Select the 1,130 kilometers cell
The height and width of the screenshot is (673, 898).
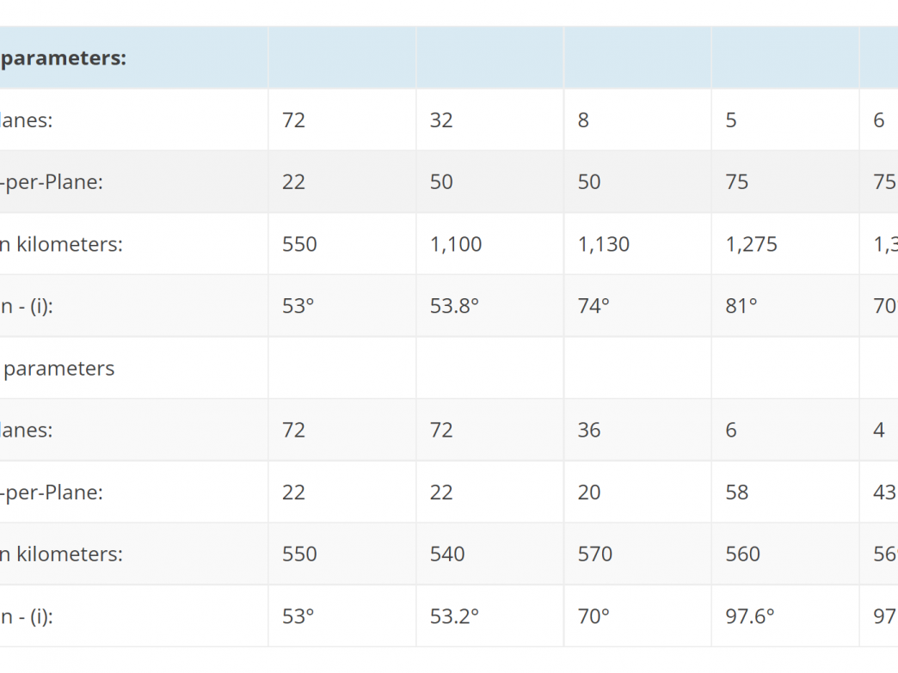pos(637,244)
